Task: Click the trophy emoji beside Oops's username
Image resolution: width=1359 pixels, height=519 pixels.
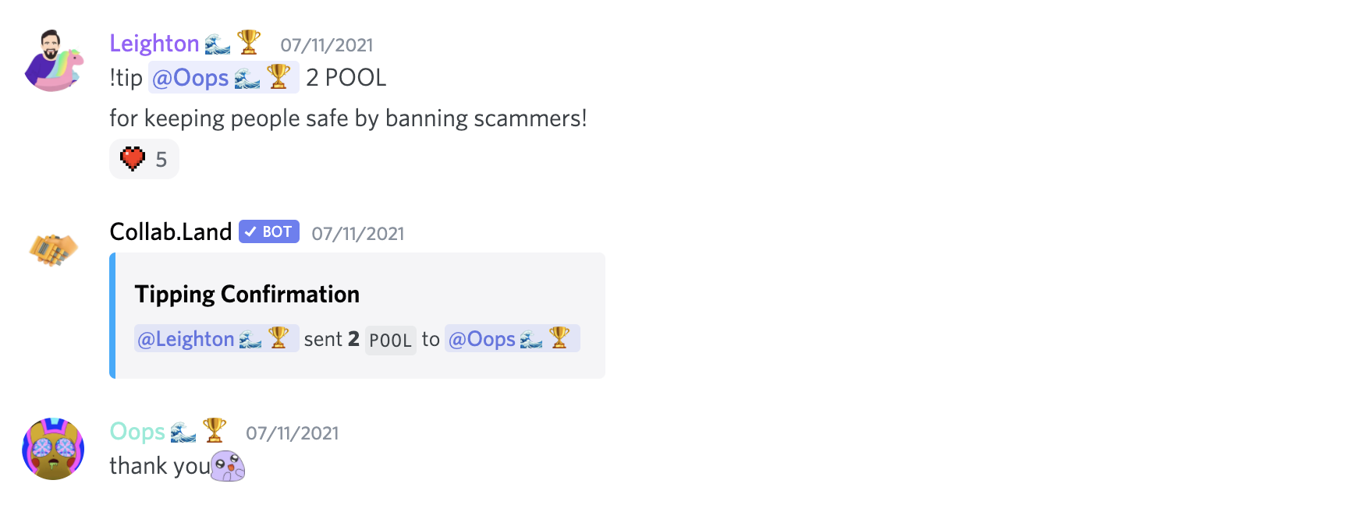Action: pyautogui.click(x=215, y=430)
